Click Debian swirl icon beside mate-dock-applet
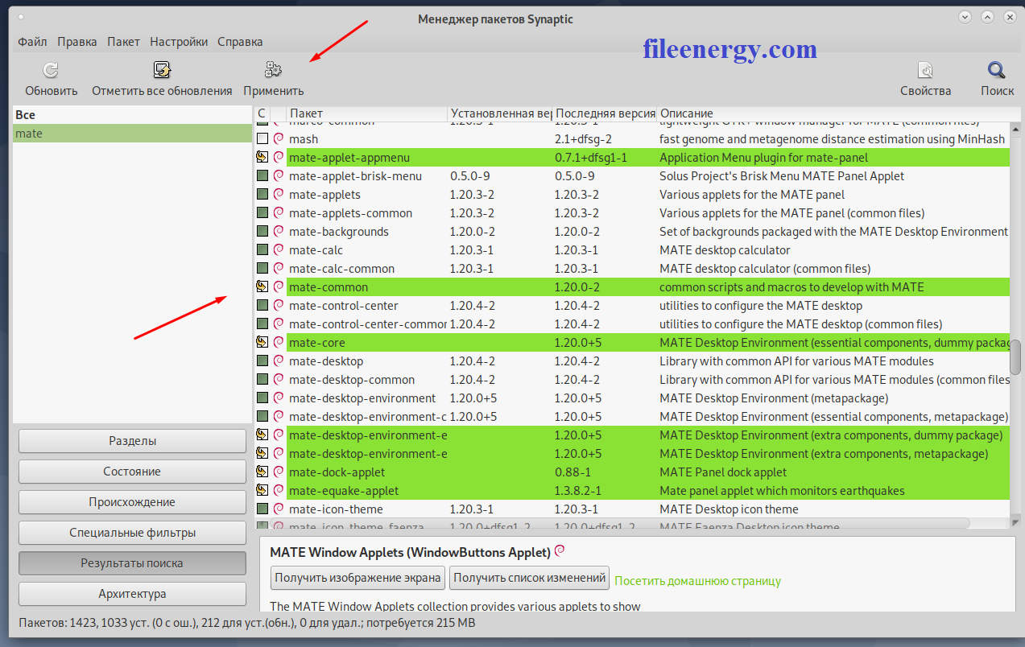Image resolution: width=1025 pixels, height=647 pixels. [279, 472]
